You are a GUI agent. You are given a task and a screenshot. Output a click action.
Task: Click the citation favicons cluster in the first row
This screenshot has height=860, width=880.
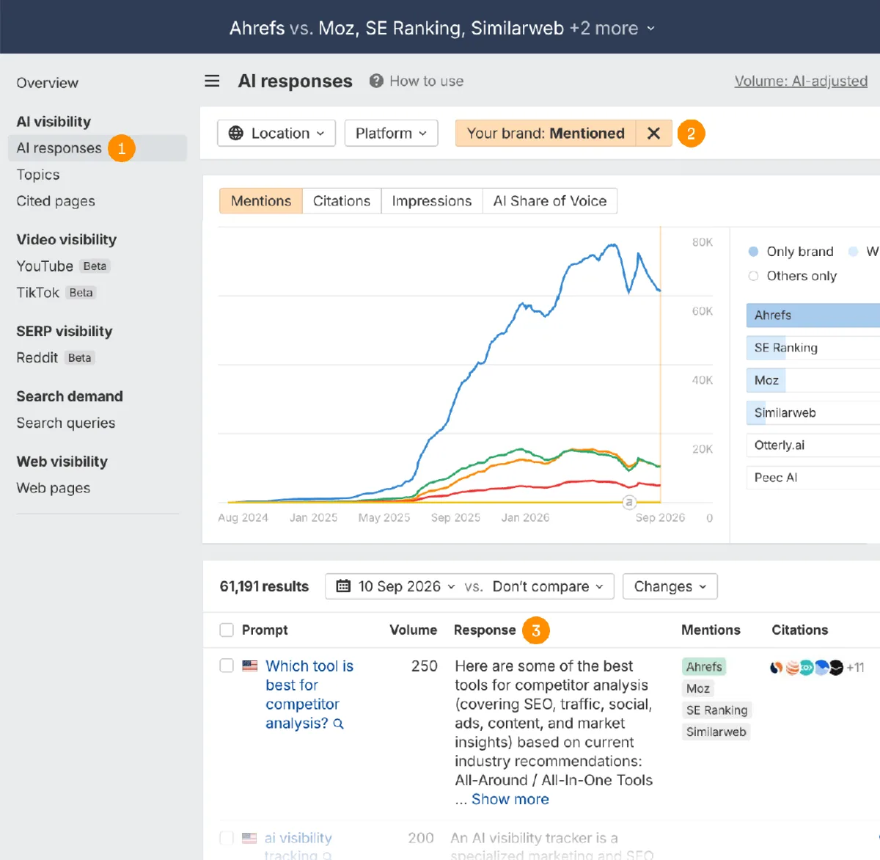(806, 668)
